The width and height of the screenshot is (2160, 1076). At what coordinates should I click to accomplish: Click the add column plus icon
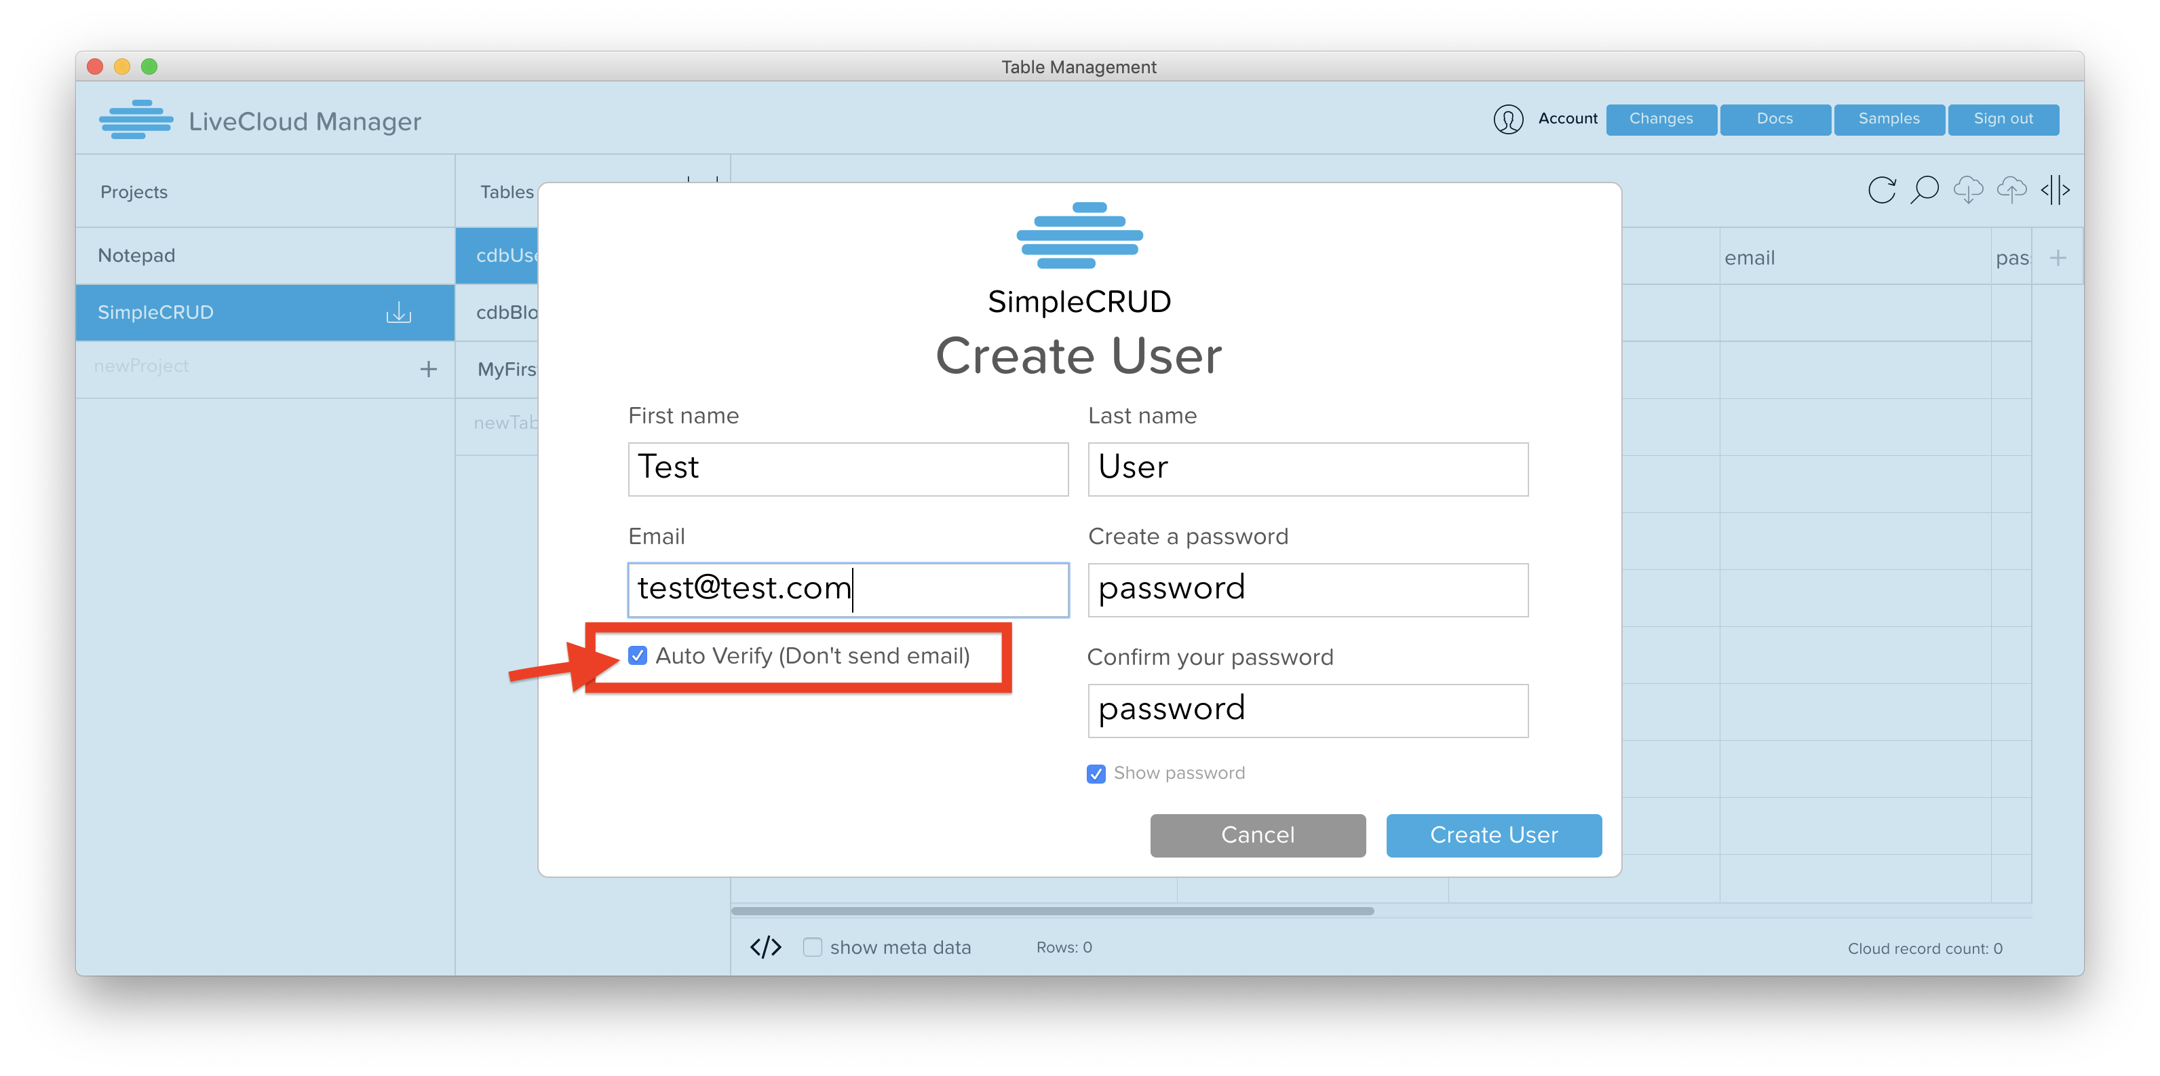(x=2058, y=258)
